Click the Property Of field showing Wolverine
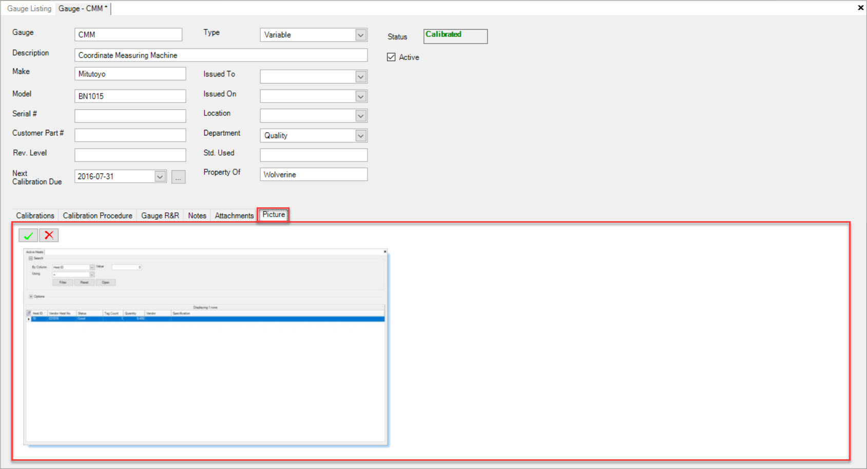The height and width of the screenshot is (469, 867). [314, 174]
